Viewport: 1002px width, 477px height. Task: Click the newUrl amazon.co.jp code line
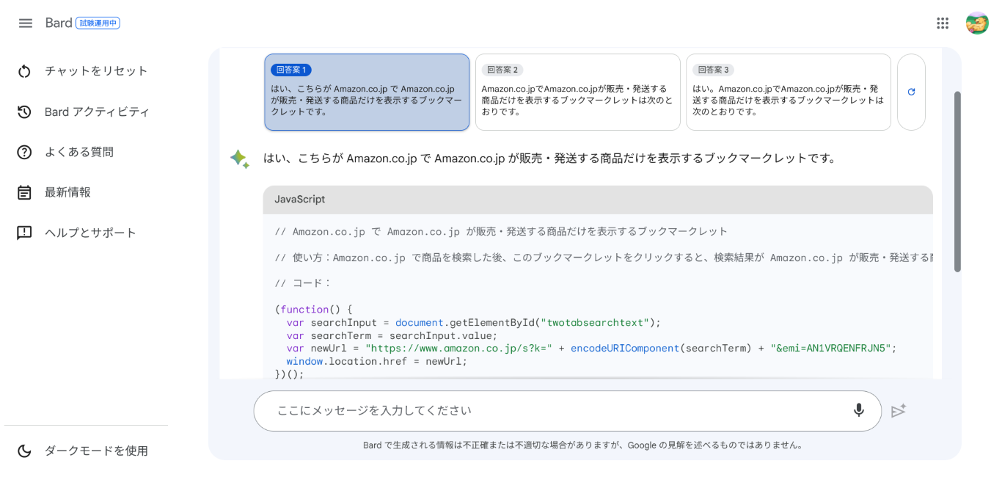(x=591, y=349)
